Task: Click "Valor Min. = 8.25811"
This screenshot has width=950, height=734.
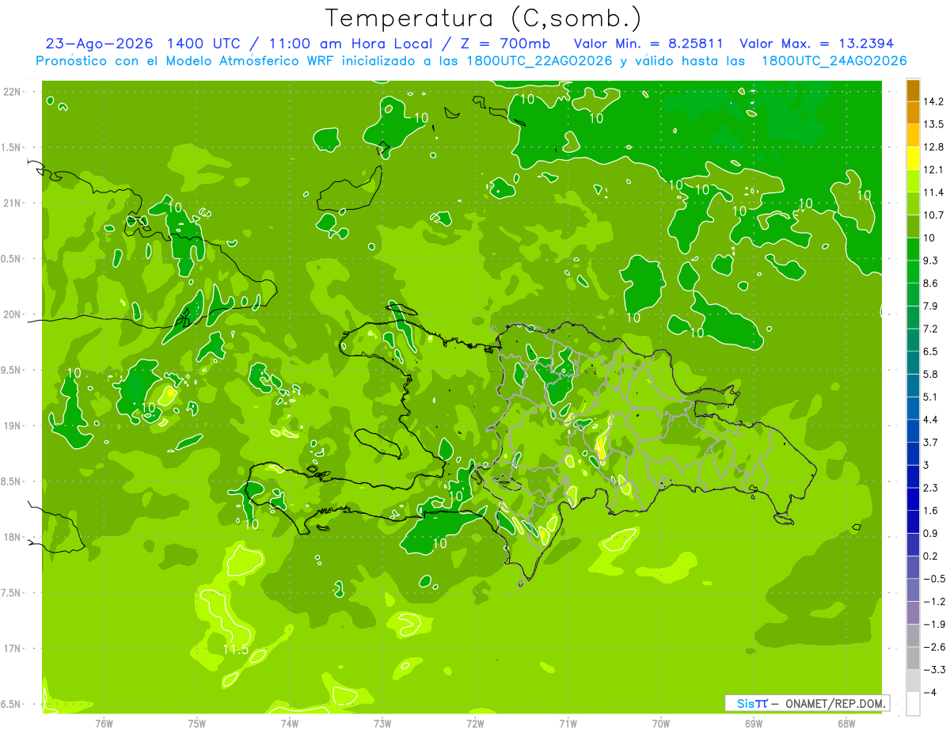Action: 649,44
